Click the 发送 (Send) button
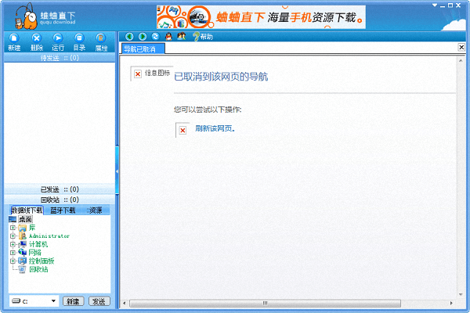The height and width of the screenshot is (313, 470). tap(99, 301)
